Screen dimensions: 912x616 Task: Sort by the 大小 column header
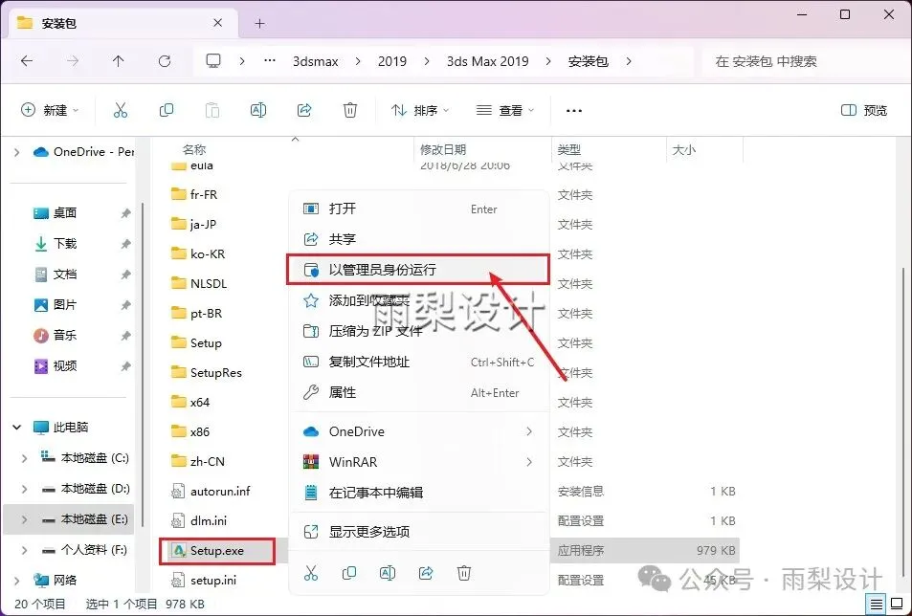coord(684,149)
